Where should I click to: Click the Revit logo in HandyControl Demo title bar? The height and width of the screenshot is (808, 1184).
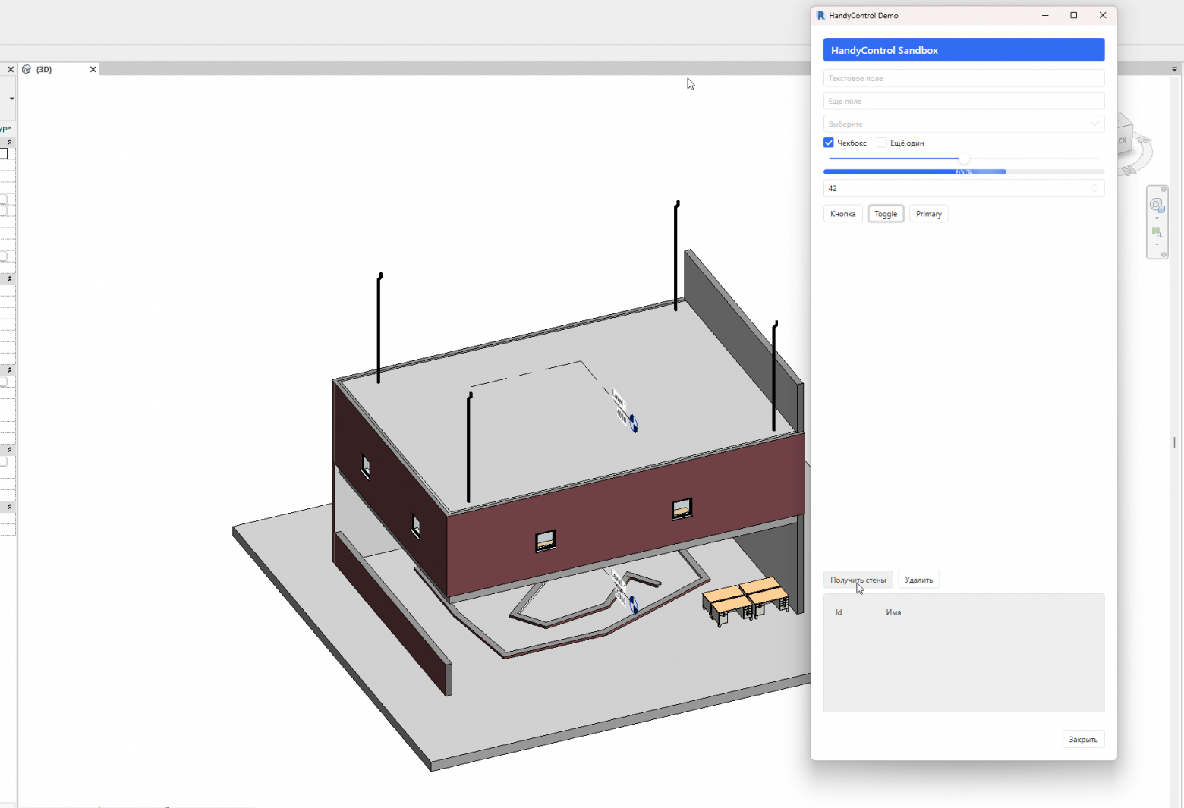[820, 15]
